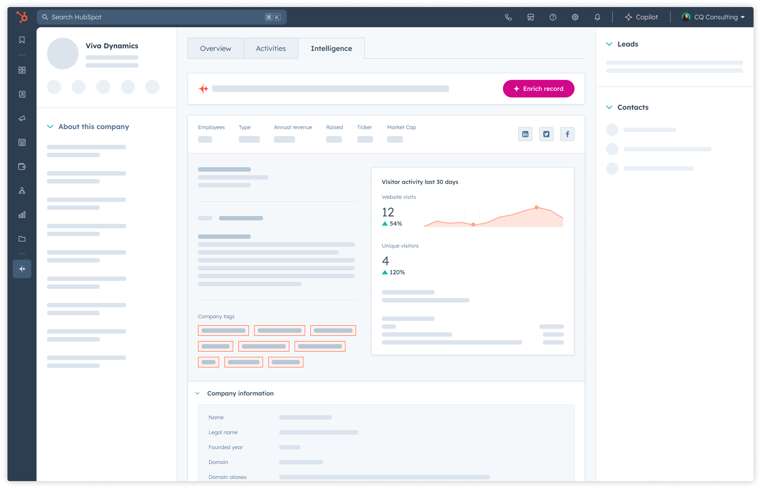
Task: Switch to the Activities tab
Action: [271, 48]
